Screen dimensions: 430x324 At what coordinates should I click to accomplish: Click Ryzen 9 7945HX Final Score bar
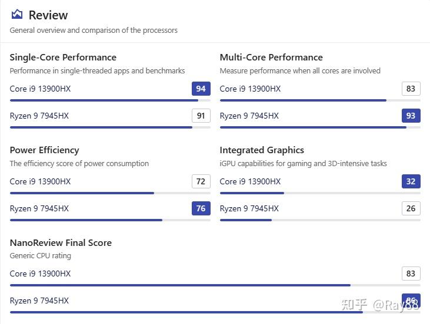[x=215, y=312]
